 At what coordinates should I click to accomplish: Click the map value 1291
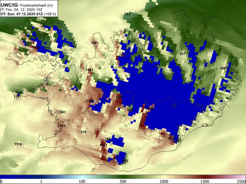click(x=95, y=43)
